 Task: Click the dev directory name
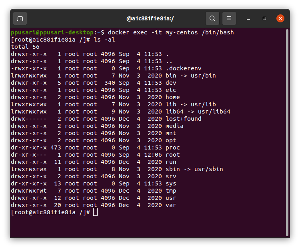tap(171, 83)
